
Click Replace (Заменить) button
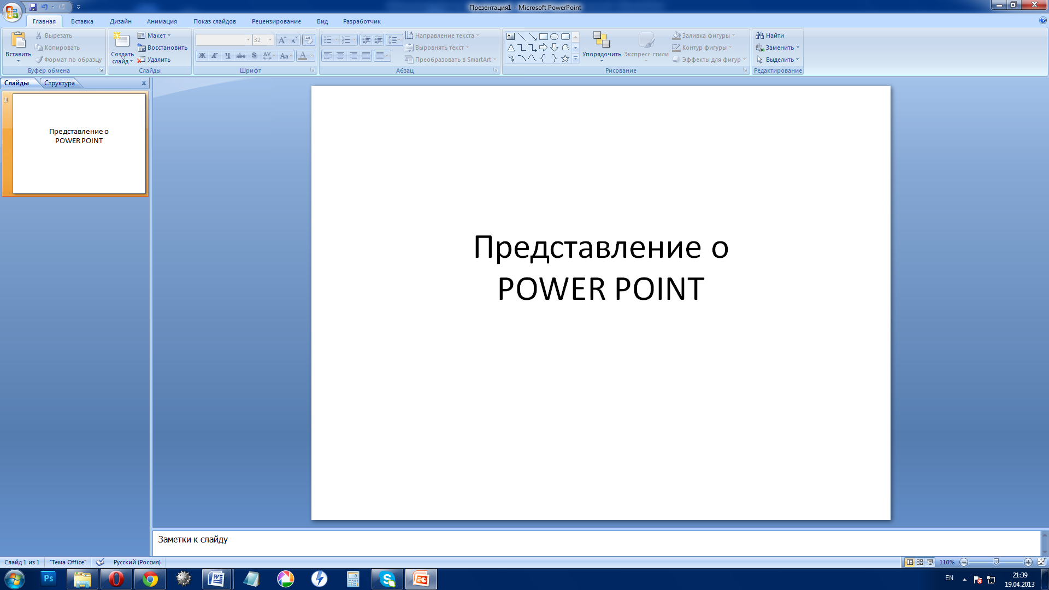777,48
